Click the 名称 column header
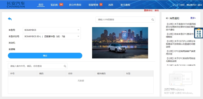The width and height of the screenshot is (203, 99). click(x=80, y=73)
